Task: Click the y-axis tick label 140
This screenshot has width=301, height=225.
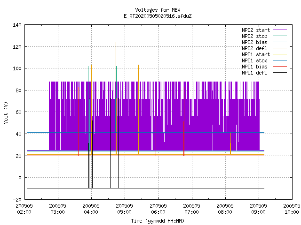Action: click(x=17, y=25)
